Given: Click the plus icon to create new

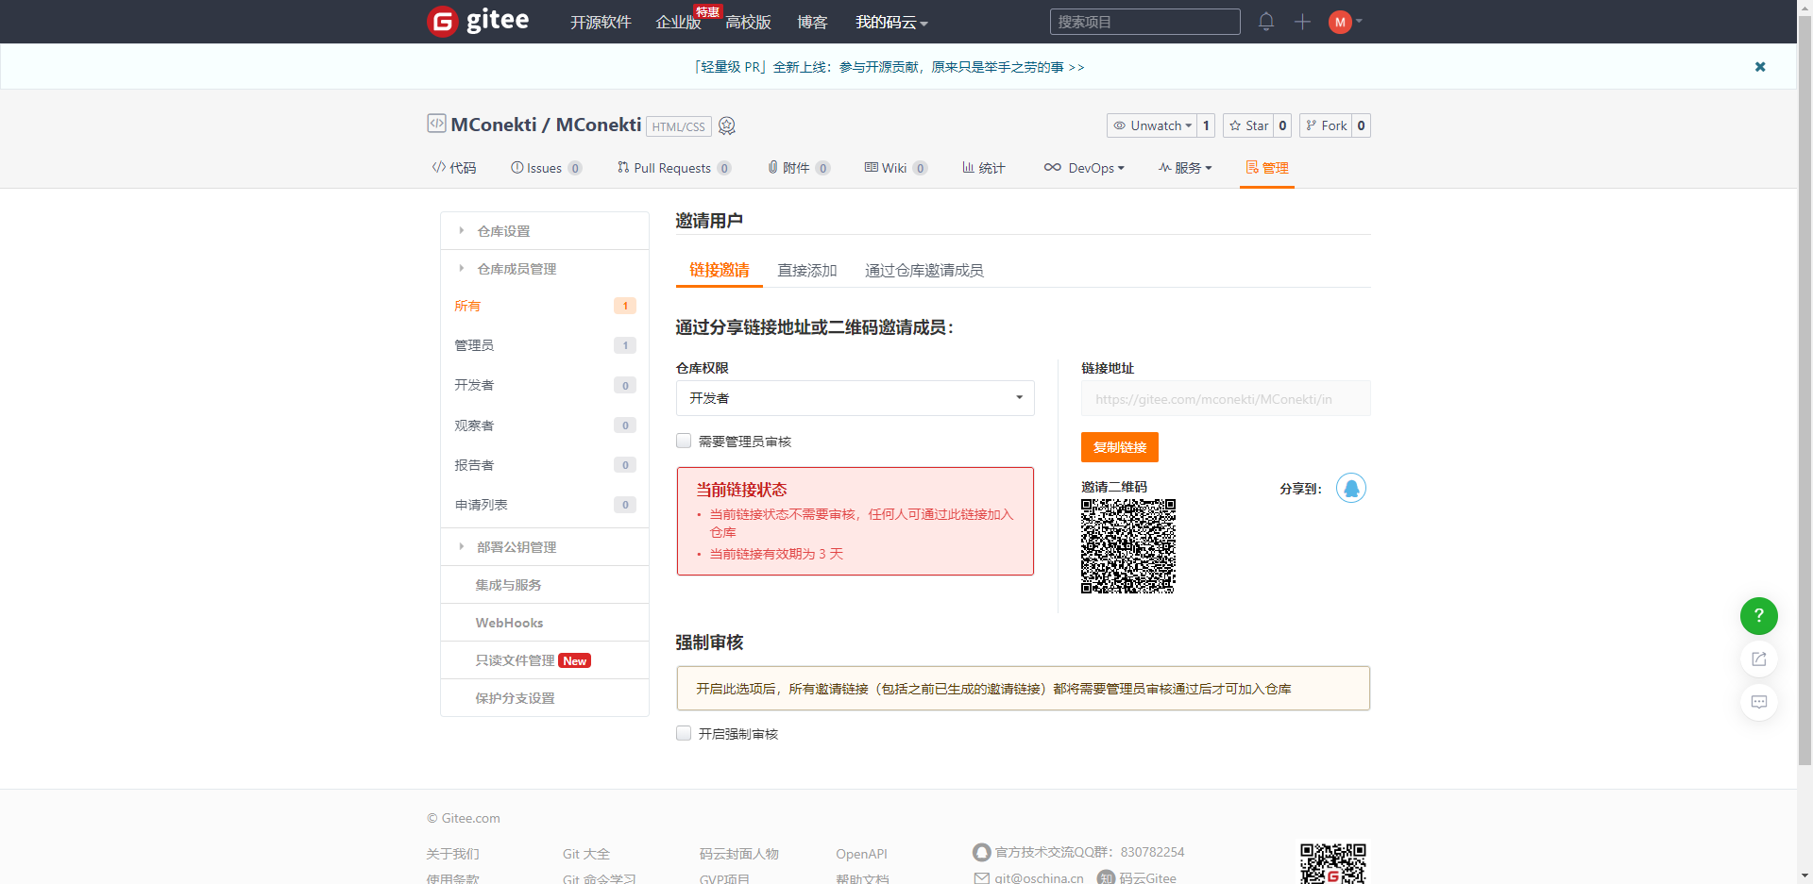Looking at the screenshot, I should 1302,22.
